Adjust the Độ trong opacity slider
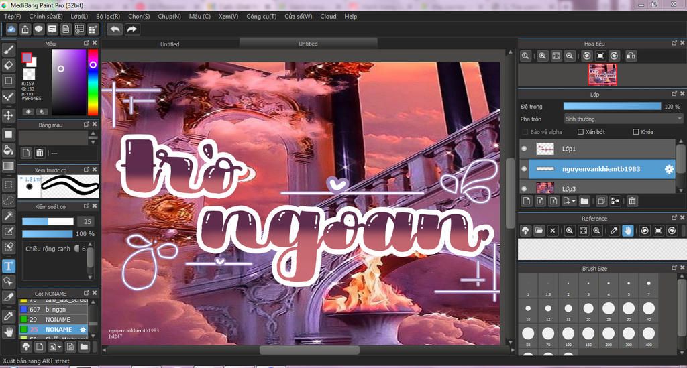687x368 pixels. click(612, 107)
